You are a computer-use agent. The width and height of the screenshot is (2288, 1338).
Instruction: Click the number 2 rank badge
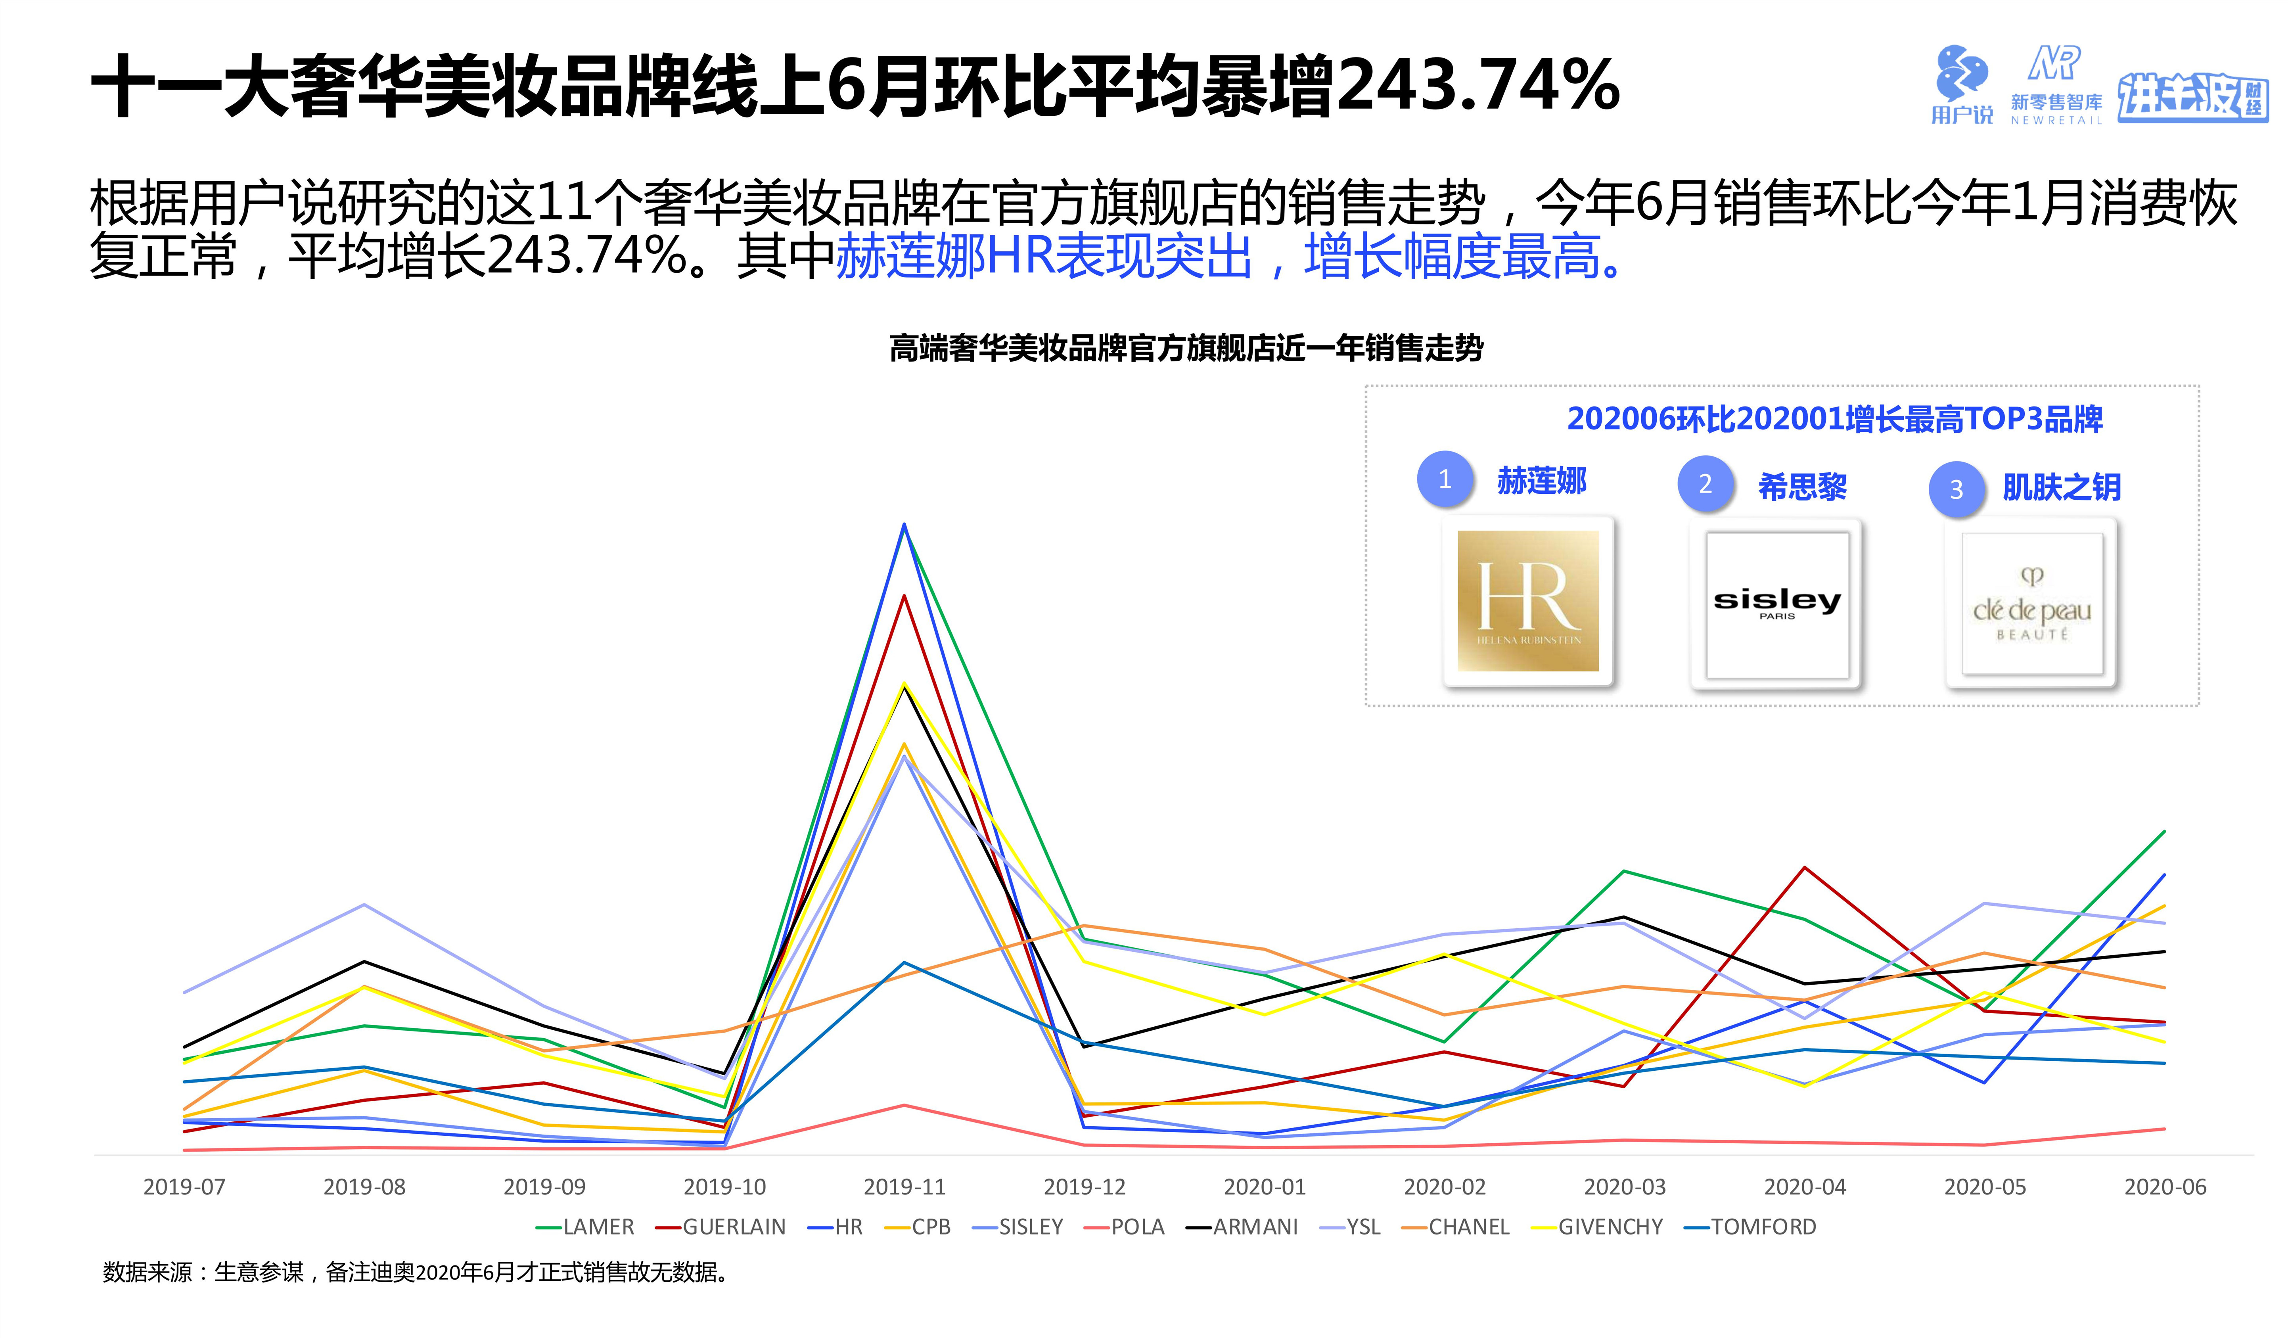point(1705,484)
